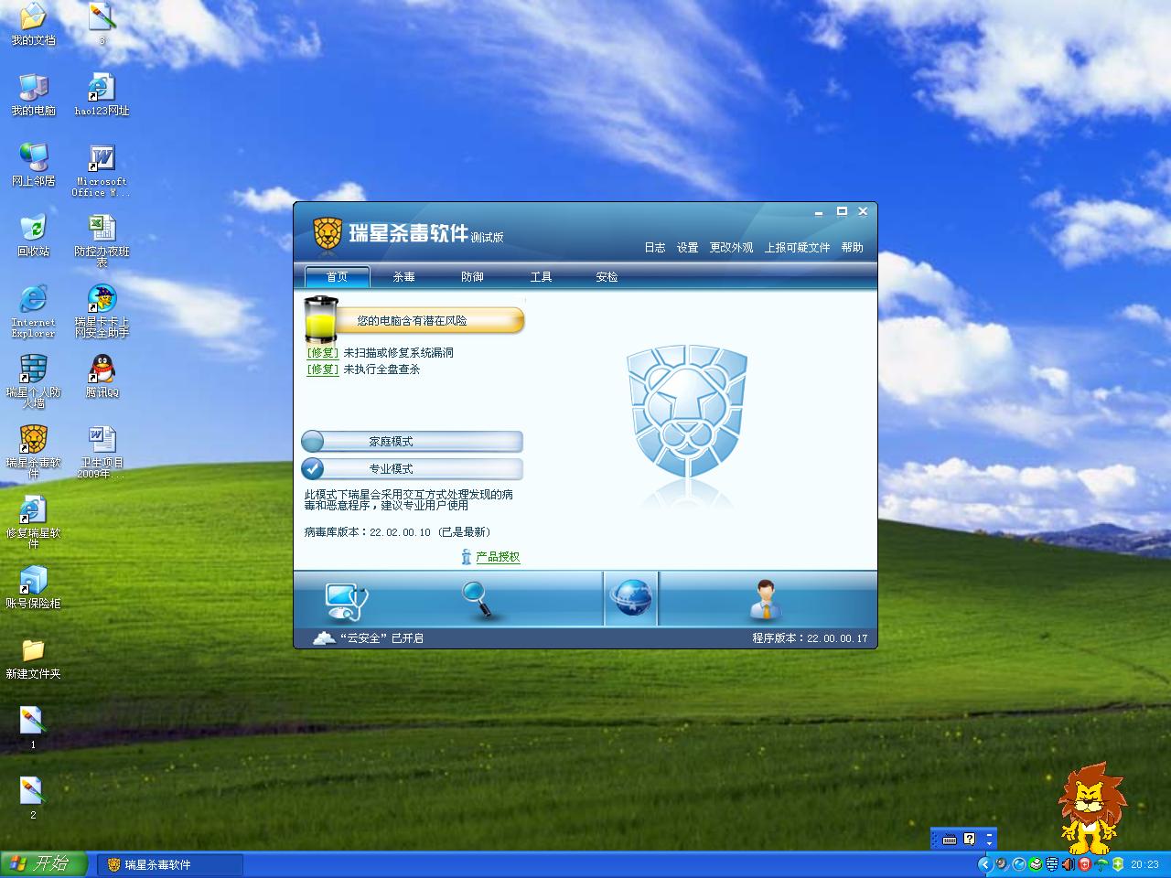Launch Internet Explorer from desktop
This screenshot has height=878, width=1171.
34,311
